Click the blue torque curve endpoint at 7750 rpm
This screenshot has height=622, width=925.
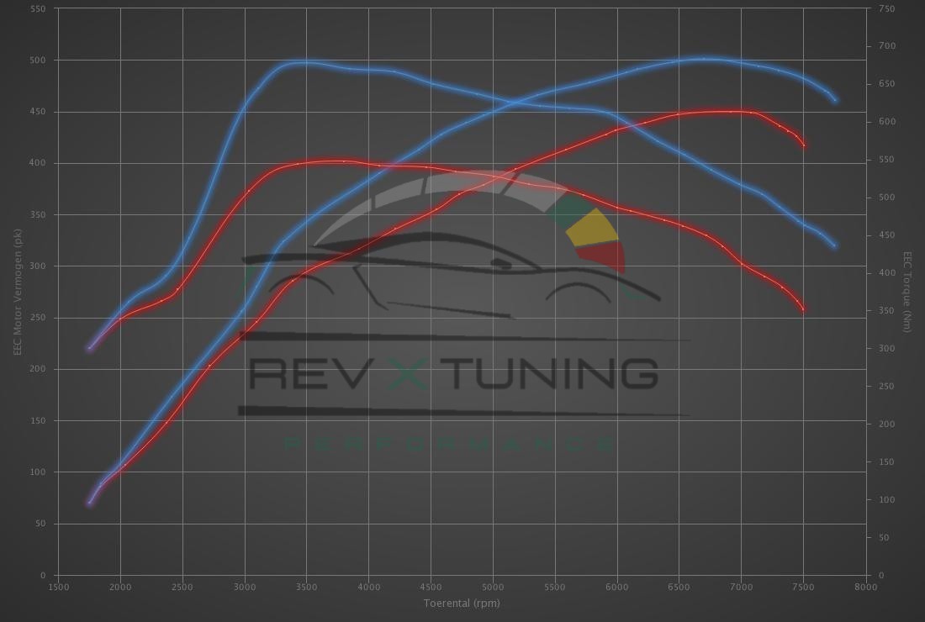(834, 246)
